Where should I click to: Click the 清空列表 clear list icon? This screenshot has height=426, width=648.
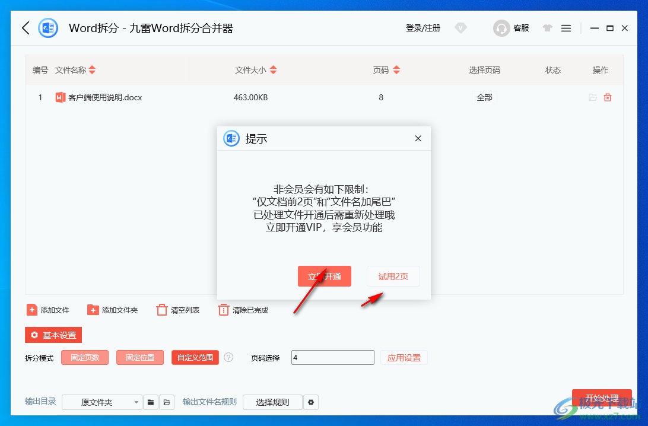[x=161, y=309]
